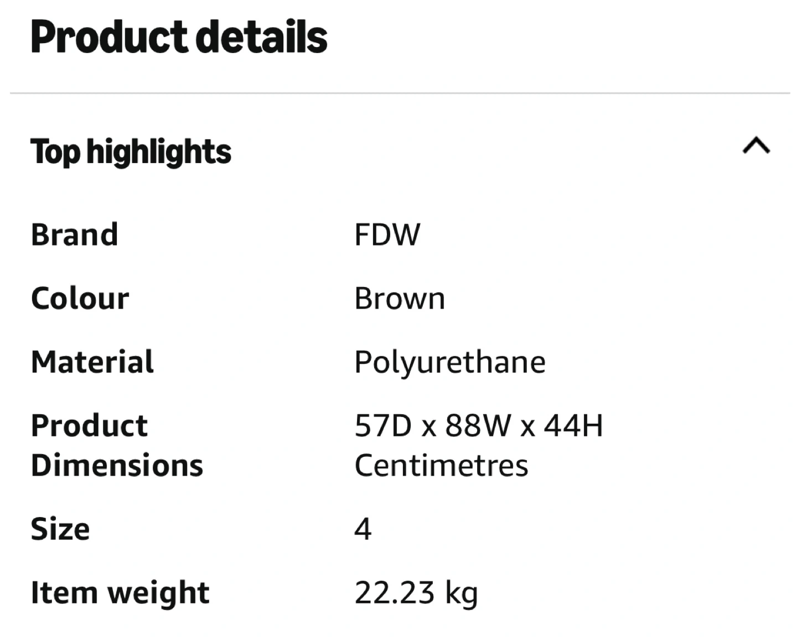Click the divider line below Product details
Viewport: 797px width, 641px height.
pyautogui.click(x=400, y=93)
